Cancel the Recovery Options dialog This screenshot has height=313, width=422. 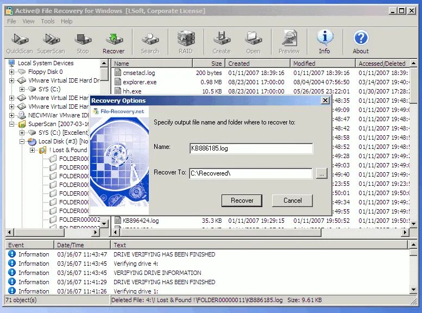point(292,201)
